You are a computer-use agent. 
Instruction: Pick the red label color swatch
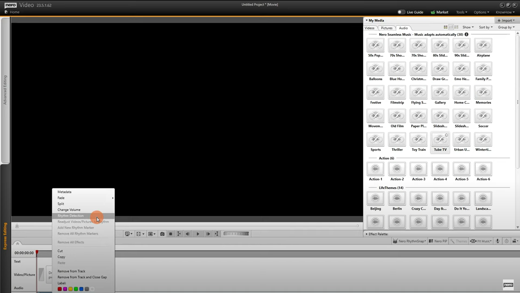60,289
